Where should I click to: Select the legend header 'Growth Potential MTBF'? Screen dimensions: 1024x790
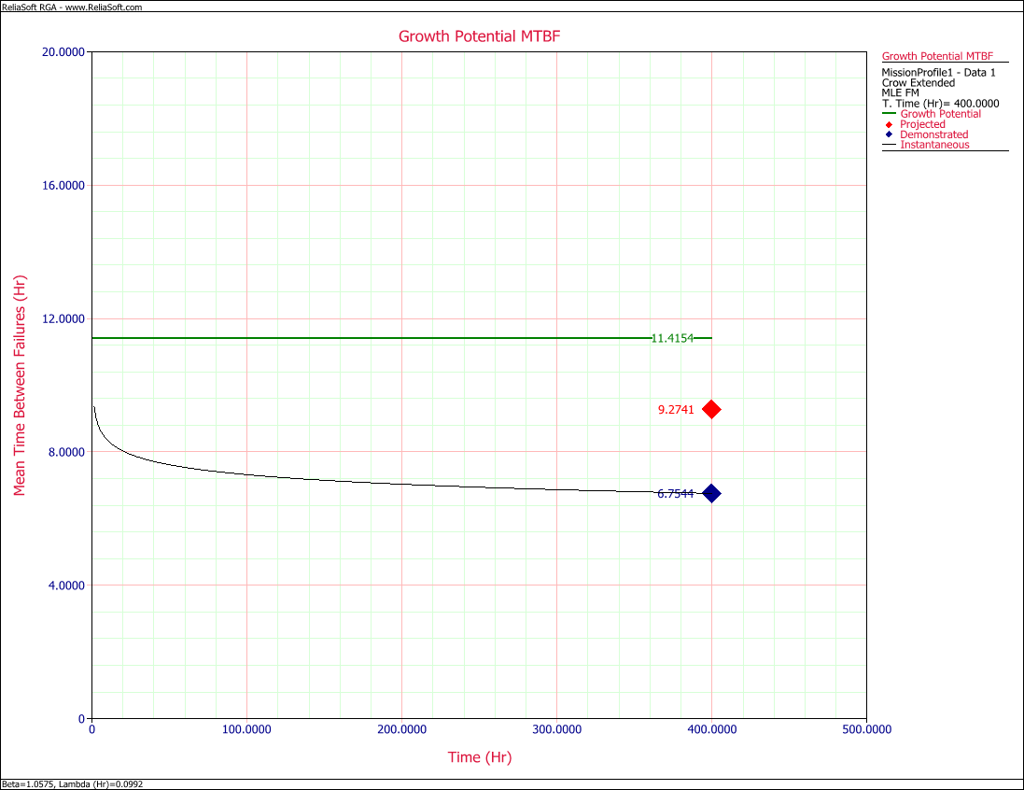click(937, 56)
